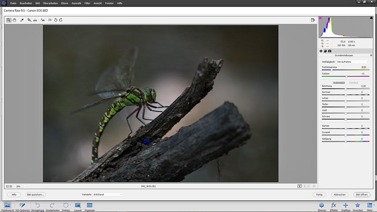Click the Farbton slider handle
Screen dimensions: 377x212
pos(347,77)
